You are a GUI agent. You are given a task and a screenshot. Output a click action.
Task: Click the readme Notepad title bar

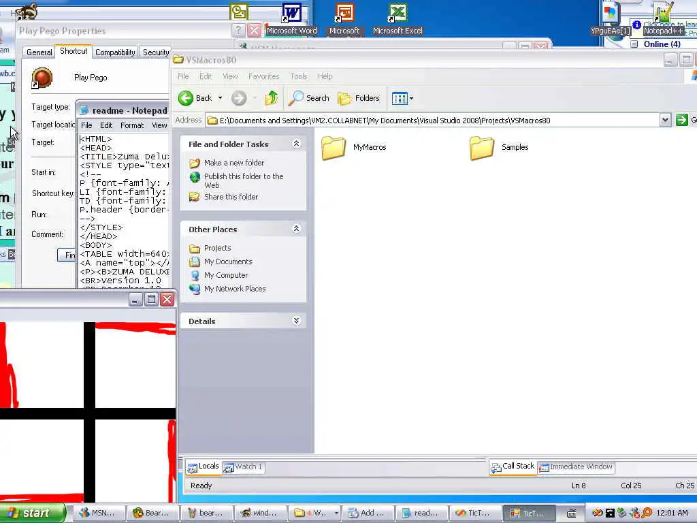(x=123, y=110)
